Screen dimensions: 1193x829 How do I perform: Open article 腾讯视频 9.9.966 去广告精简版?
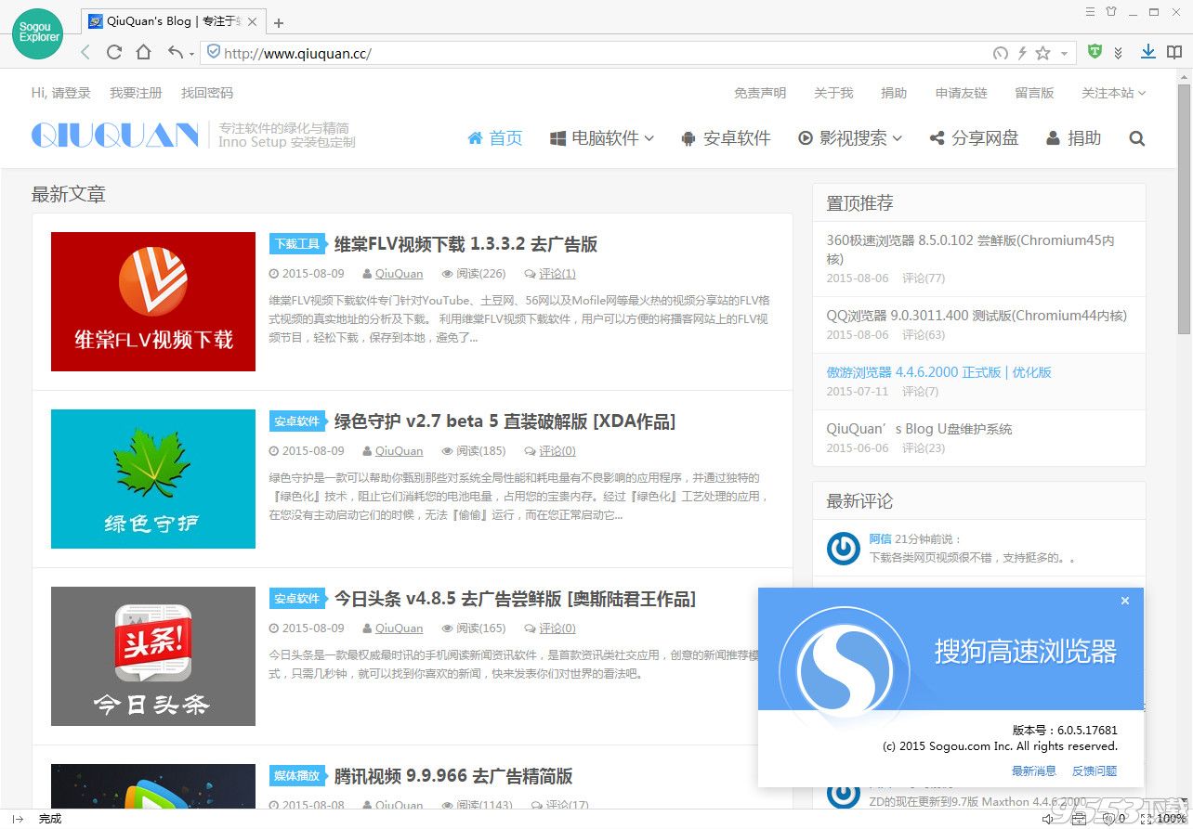click(453, 776)
